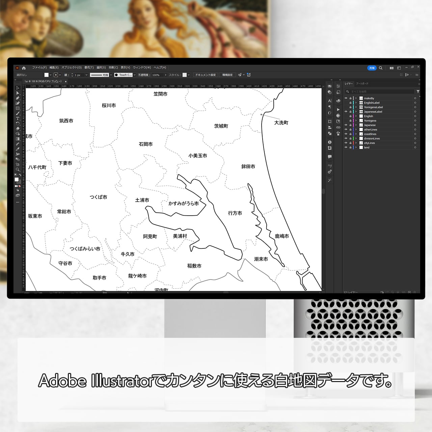Open the stroke profile 均等 dropdown

point(111,75)
